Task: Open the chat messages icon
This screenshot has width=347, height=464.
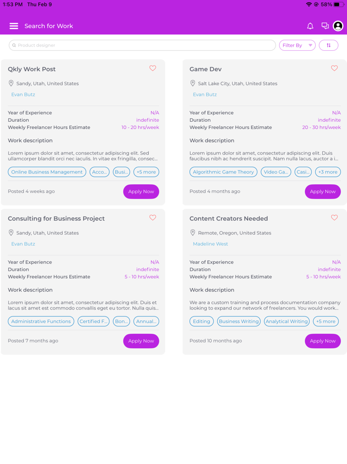Action: pyautogui.click(x=324, y=25)
